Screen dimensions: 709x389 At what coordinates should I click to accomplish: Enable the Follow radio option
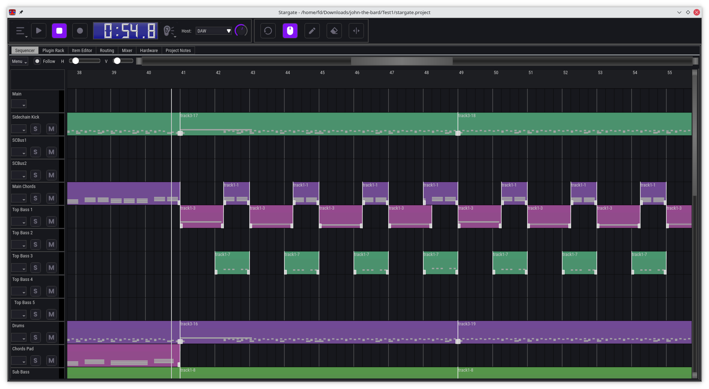click(x=37, y=61)
